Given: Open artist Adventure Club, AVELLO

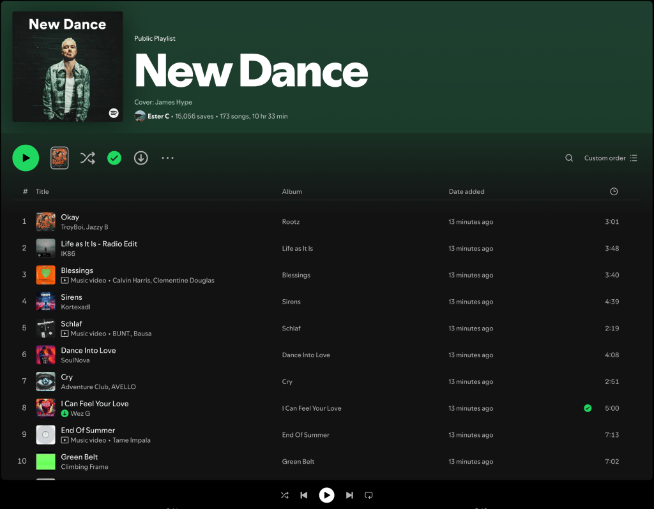Looking at the screenshot, I should tap(98, 387).
